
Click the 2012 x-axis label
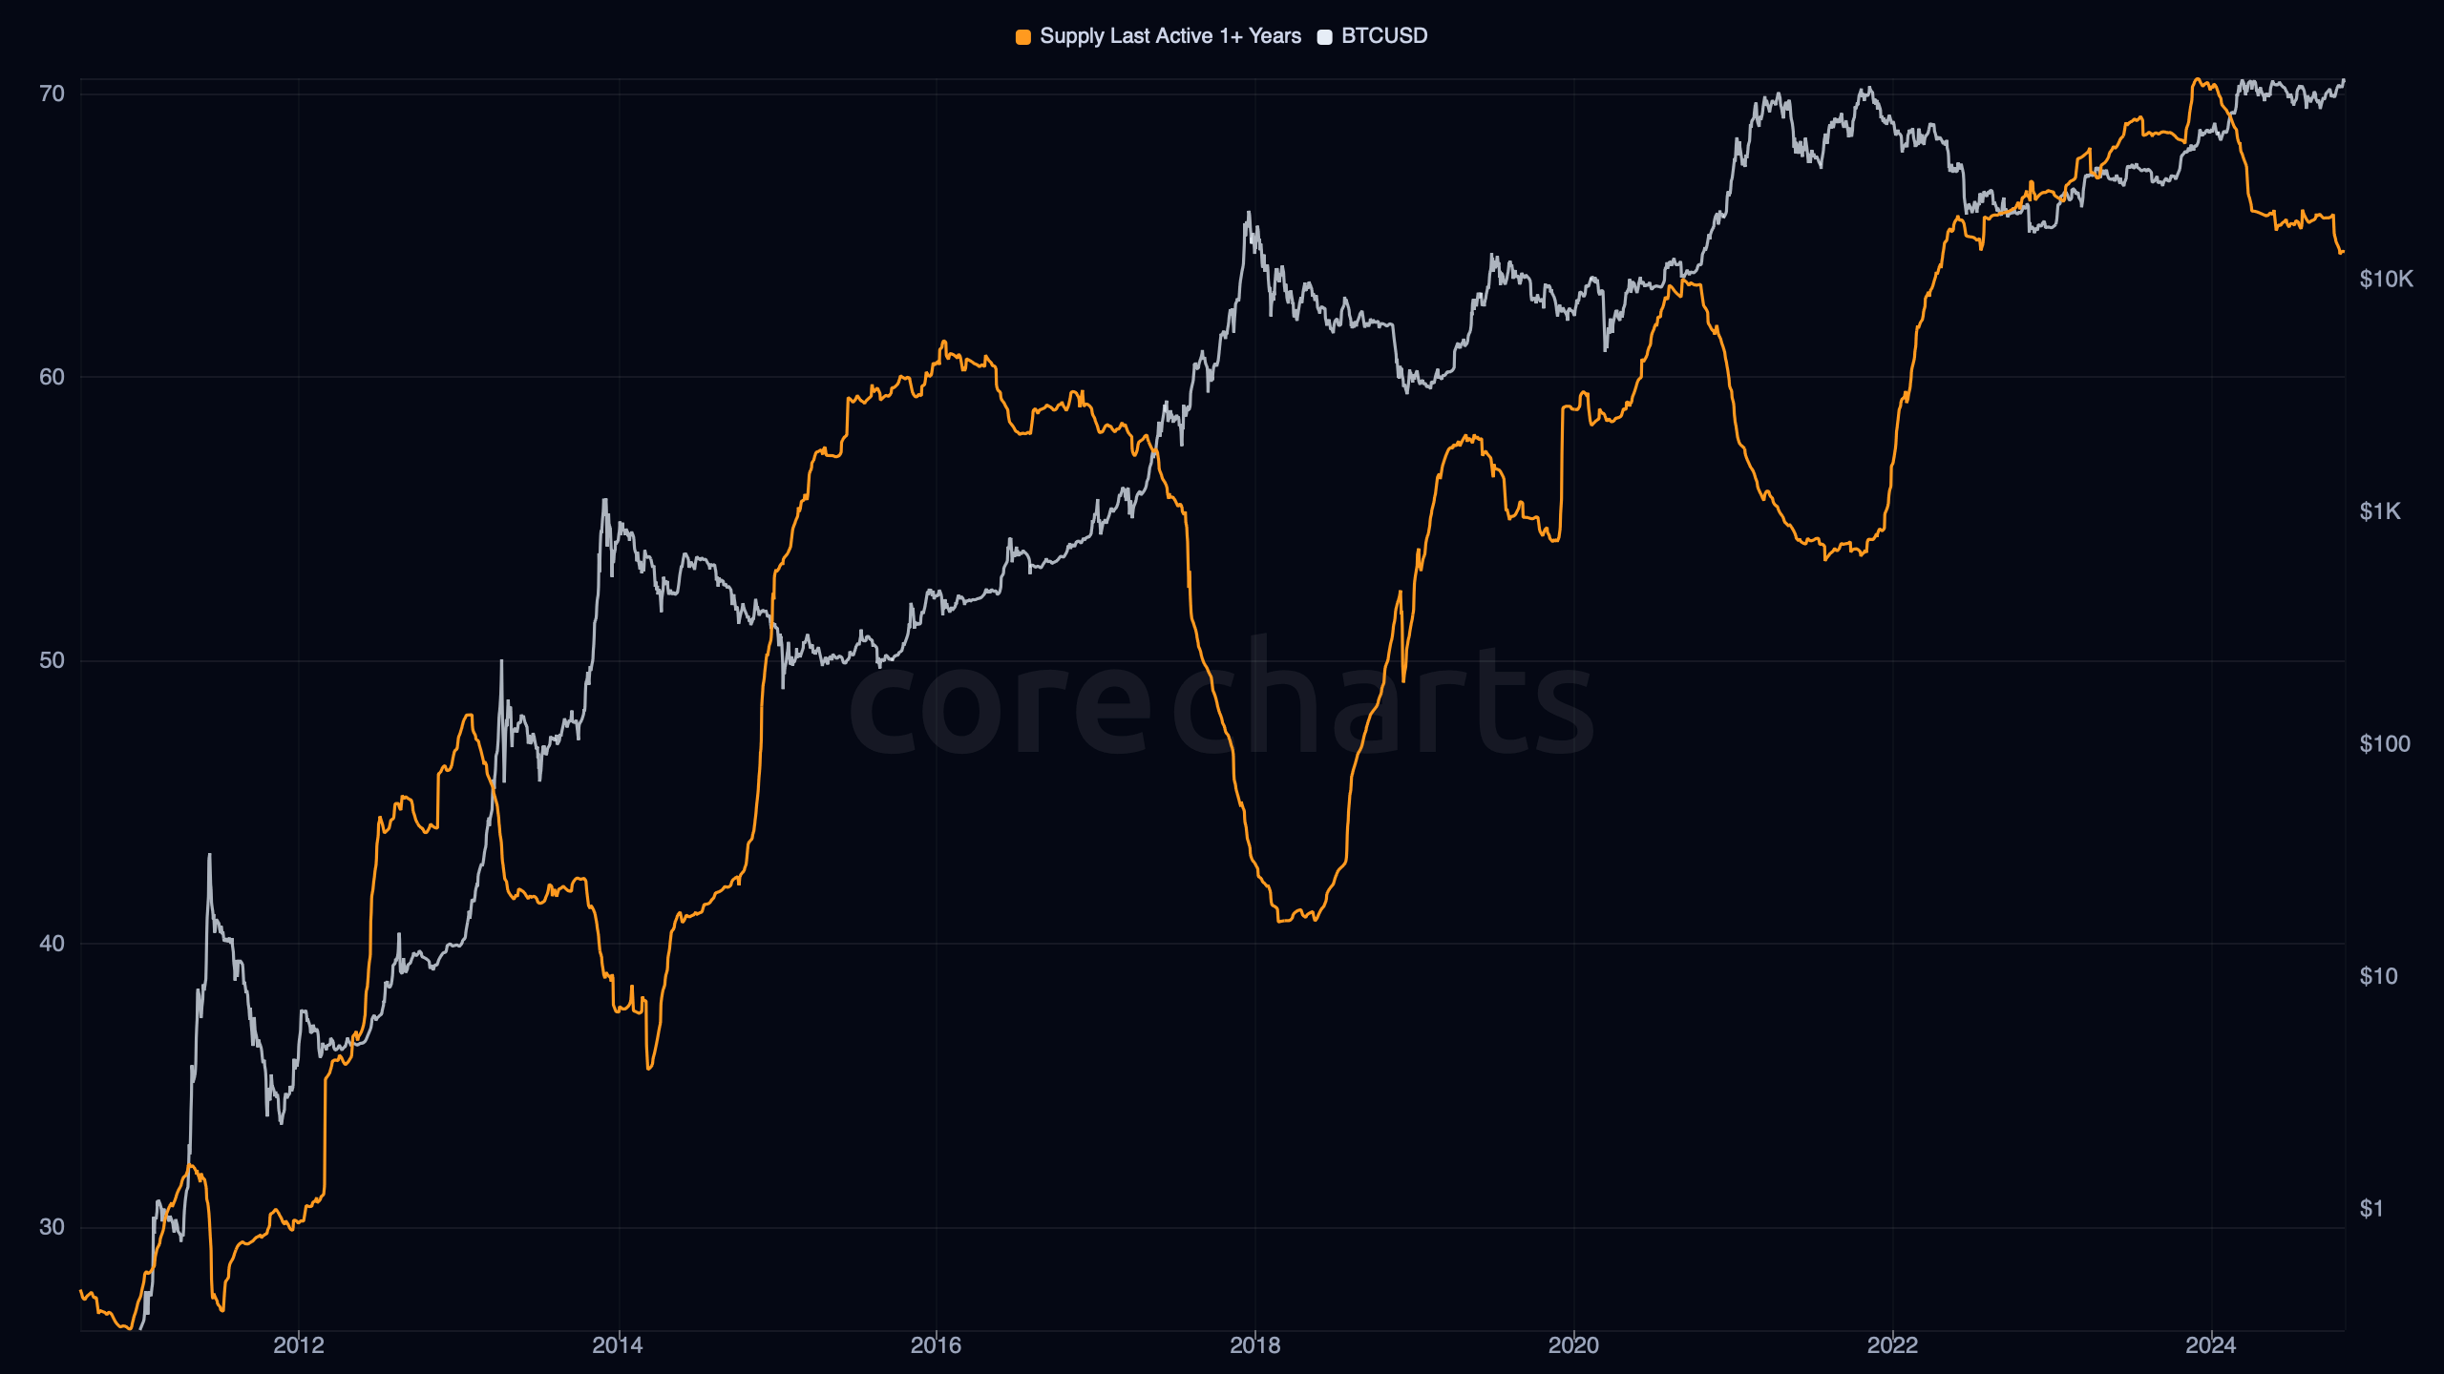[x=299, y=1345]
